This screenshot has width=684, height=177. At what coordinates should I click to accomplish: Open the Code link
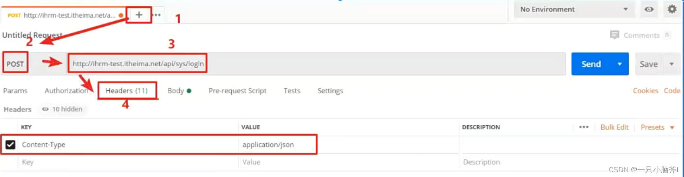(672, 91)
